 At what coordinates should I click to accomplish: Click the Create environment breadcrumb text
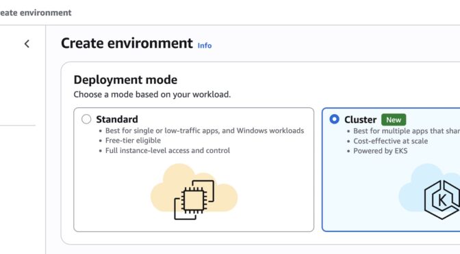[x=36, y=13]
